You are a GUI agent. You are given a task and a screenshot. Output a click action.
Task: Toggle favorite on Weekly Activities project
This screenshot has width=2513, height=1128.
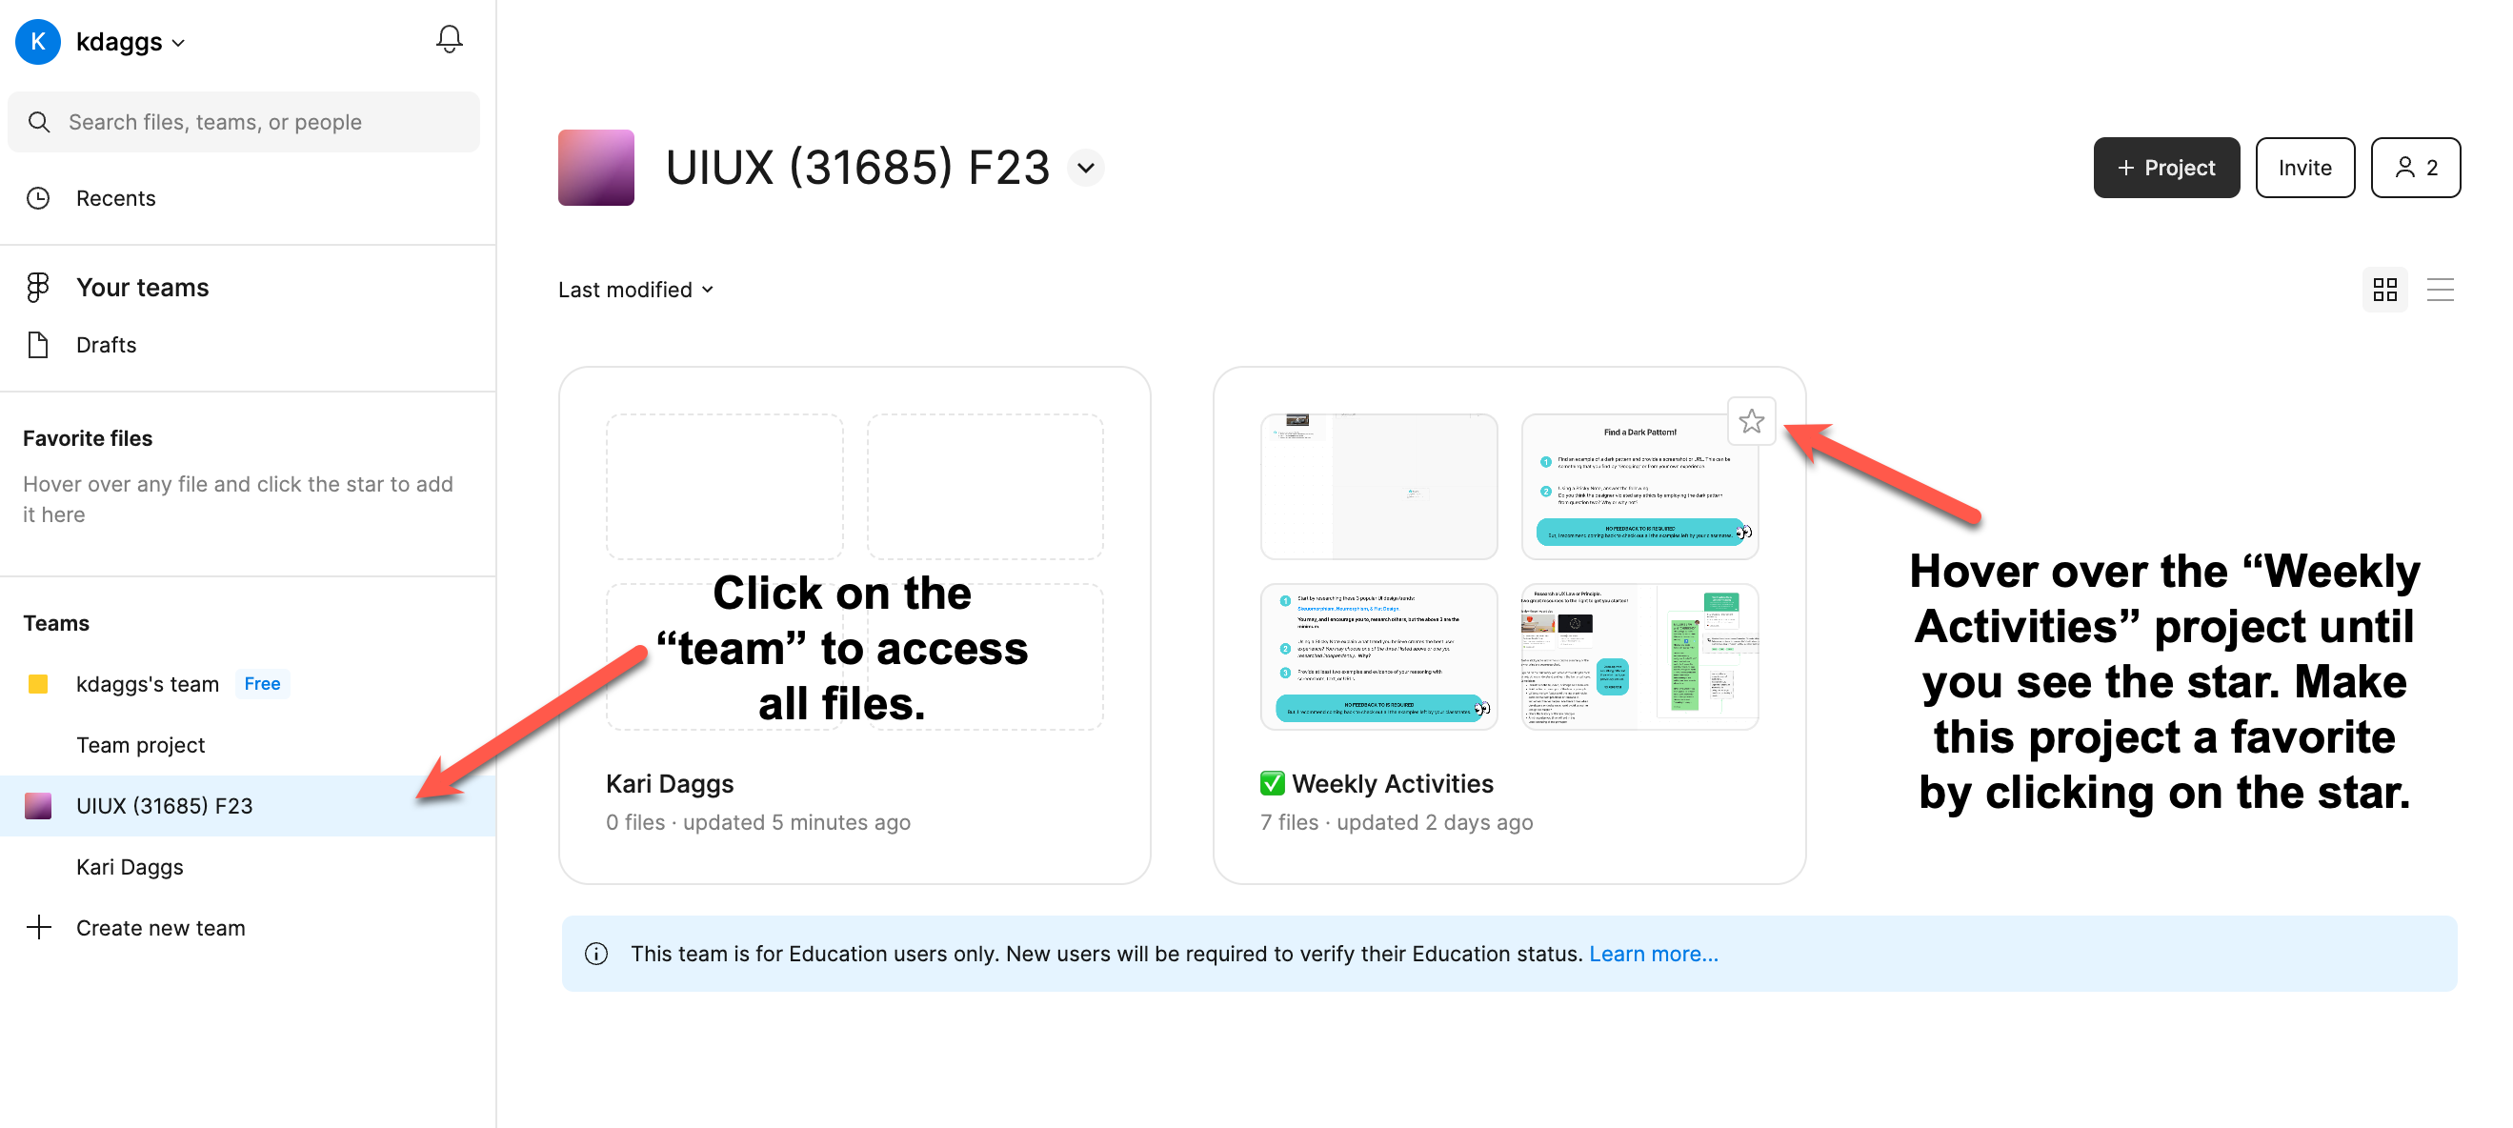point(1754,420)
